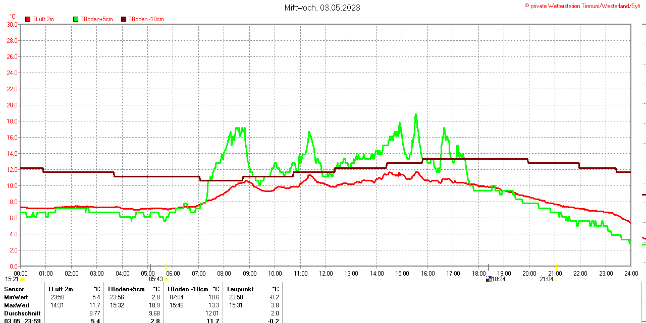The image size is (646, 323).
Task: Click the chart title Mittwoch, 03.05.2023
Action: [x=322, y=8]
